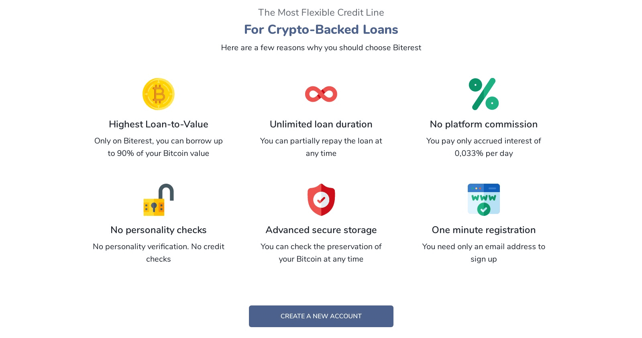Select the Unlimited loan duration heading
642x338 pixels.
coord(321,124)
